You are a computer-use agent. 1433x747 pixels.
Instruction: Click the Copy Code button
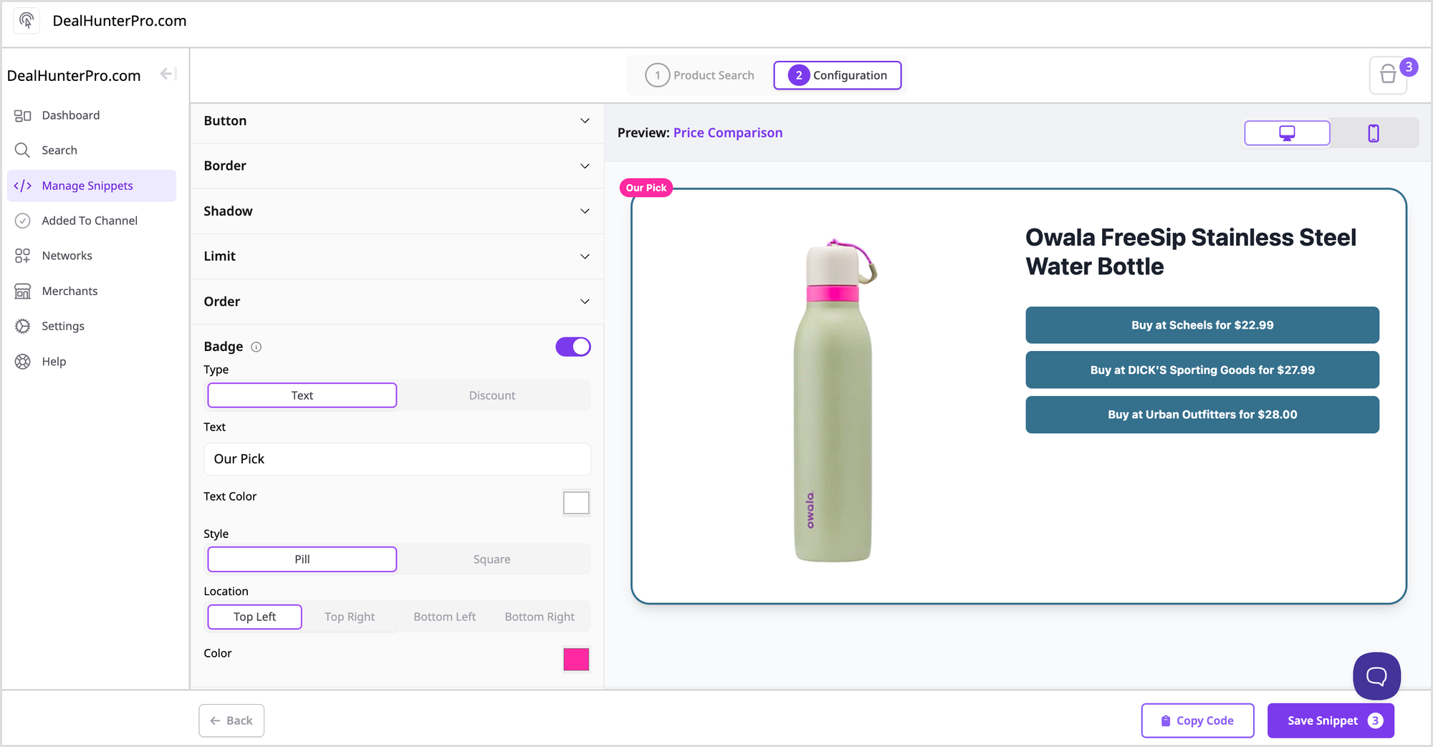[1198, 721]
